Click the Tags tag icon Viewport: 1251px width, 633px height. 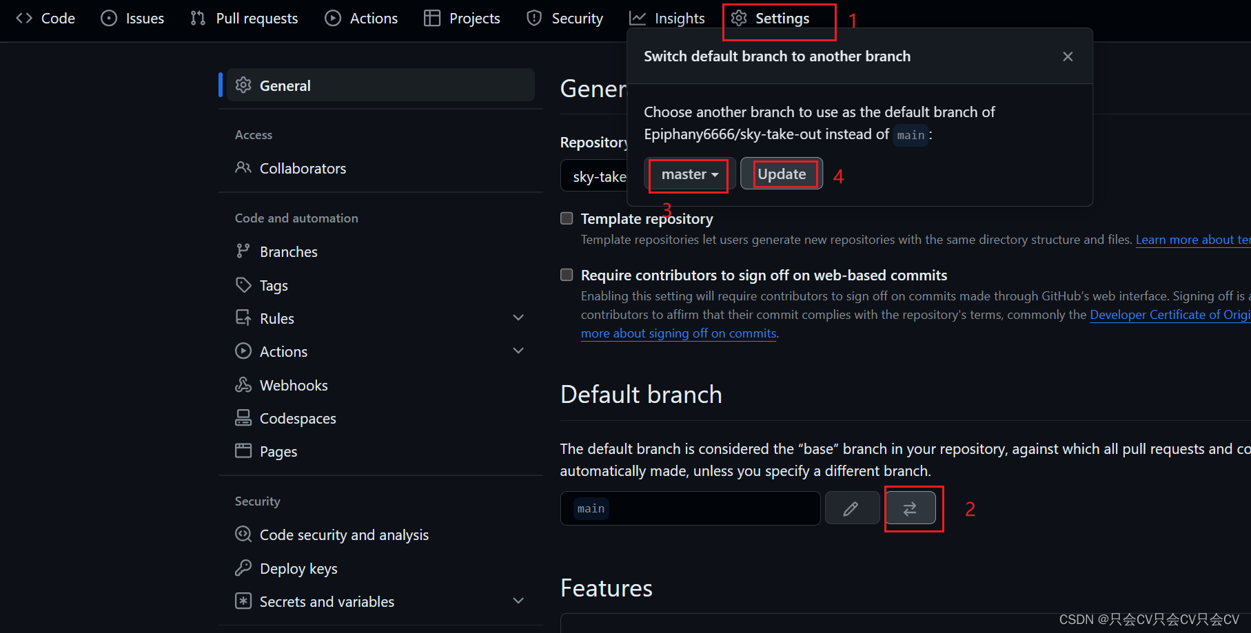tap(243, 284)
